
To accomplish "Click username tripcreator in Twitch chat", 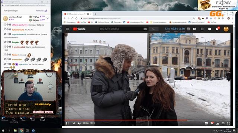I will pyautogui.click(x=23, y=64).
